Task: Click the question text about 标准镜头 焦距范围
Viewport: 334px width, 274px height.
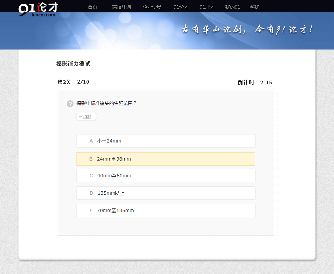Action: [107, 103]
